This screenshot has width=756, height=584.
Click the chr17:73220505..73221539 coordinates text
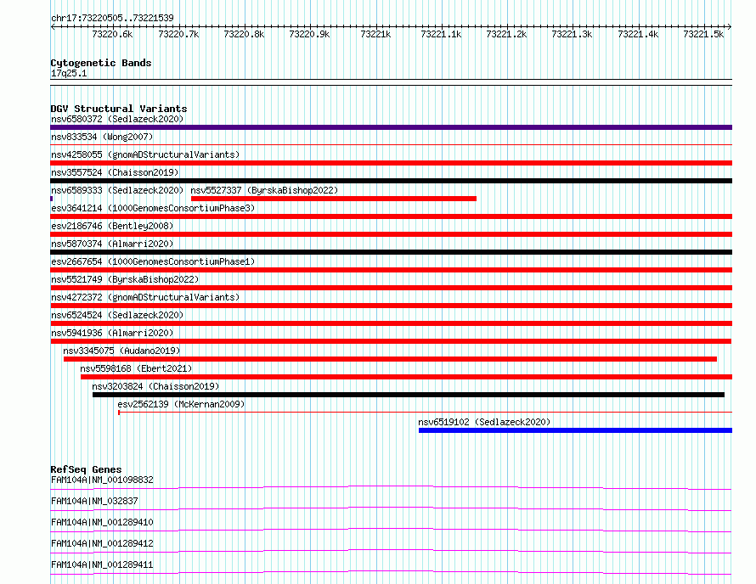tap(112, 18)
